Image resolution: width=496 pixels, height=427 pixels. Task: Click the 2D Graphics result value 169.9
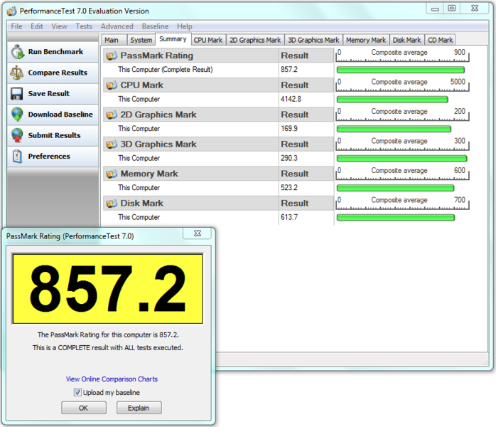[x=289, y=129]
